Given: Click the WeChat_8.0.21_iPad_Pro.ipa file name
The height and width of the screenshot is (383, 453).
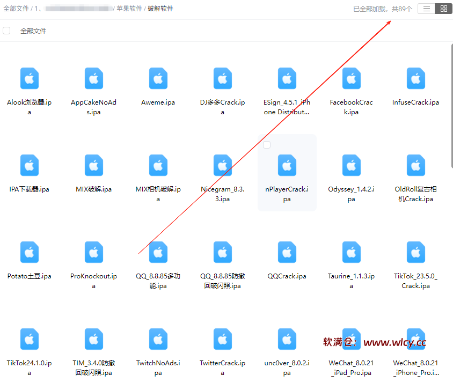Looking at the screenshot, I should tap(352, 367).
